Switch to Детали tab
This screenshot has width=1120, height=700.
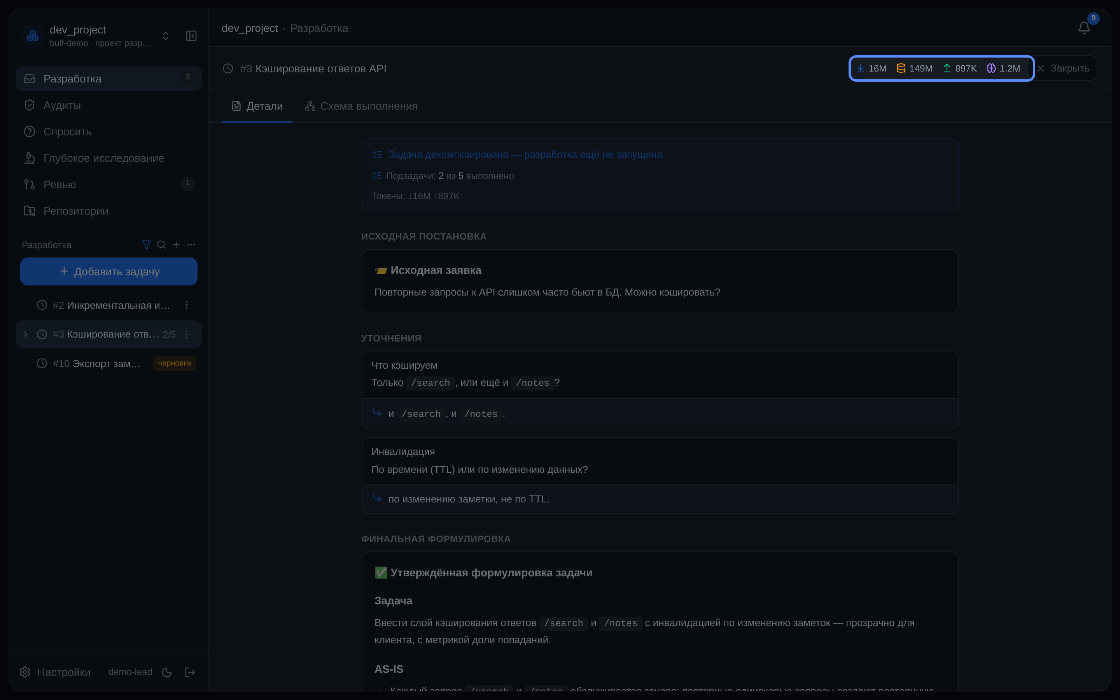tap(257, 106)
